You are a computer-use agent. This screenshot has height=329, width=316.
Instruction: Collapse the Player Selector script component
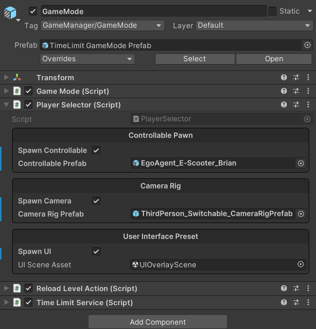6,104
